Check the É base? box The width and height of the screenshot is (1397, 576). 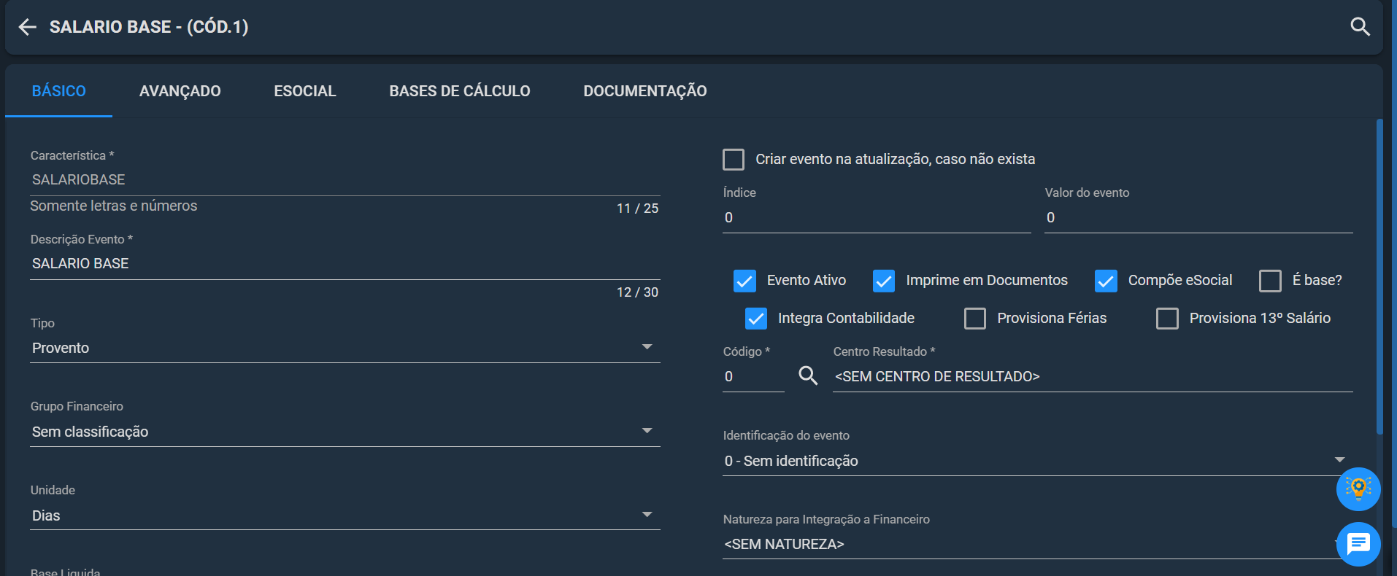[1270, 281]
